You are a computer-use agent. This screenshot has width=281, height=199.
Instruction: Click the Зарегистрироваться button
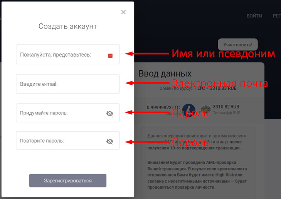click(68, 180)
